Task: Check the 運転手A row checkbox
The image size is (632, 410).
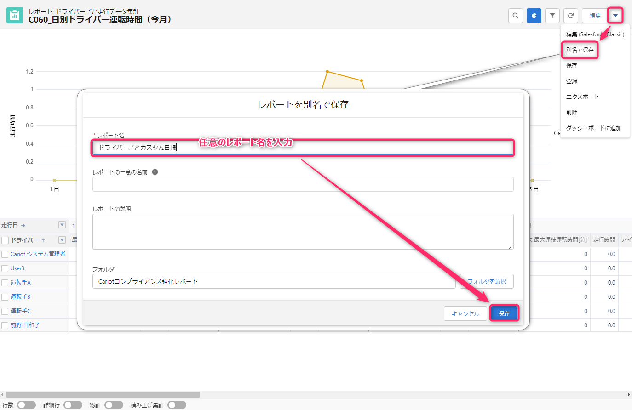Action: click(x=5, y=283)
